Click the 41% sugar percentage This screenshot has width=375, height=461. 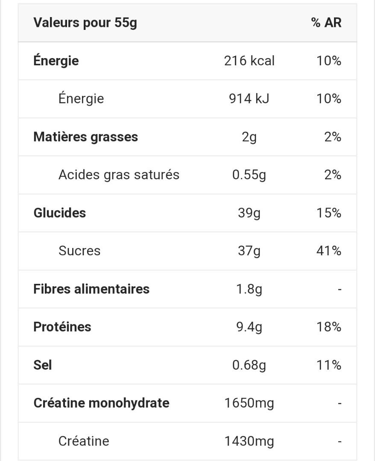(x=329, y=251)
